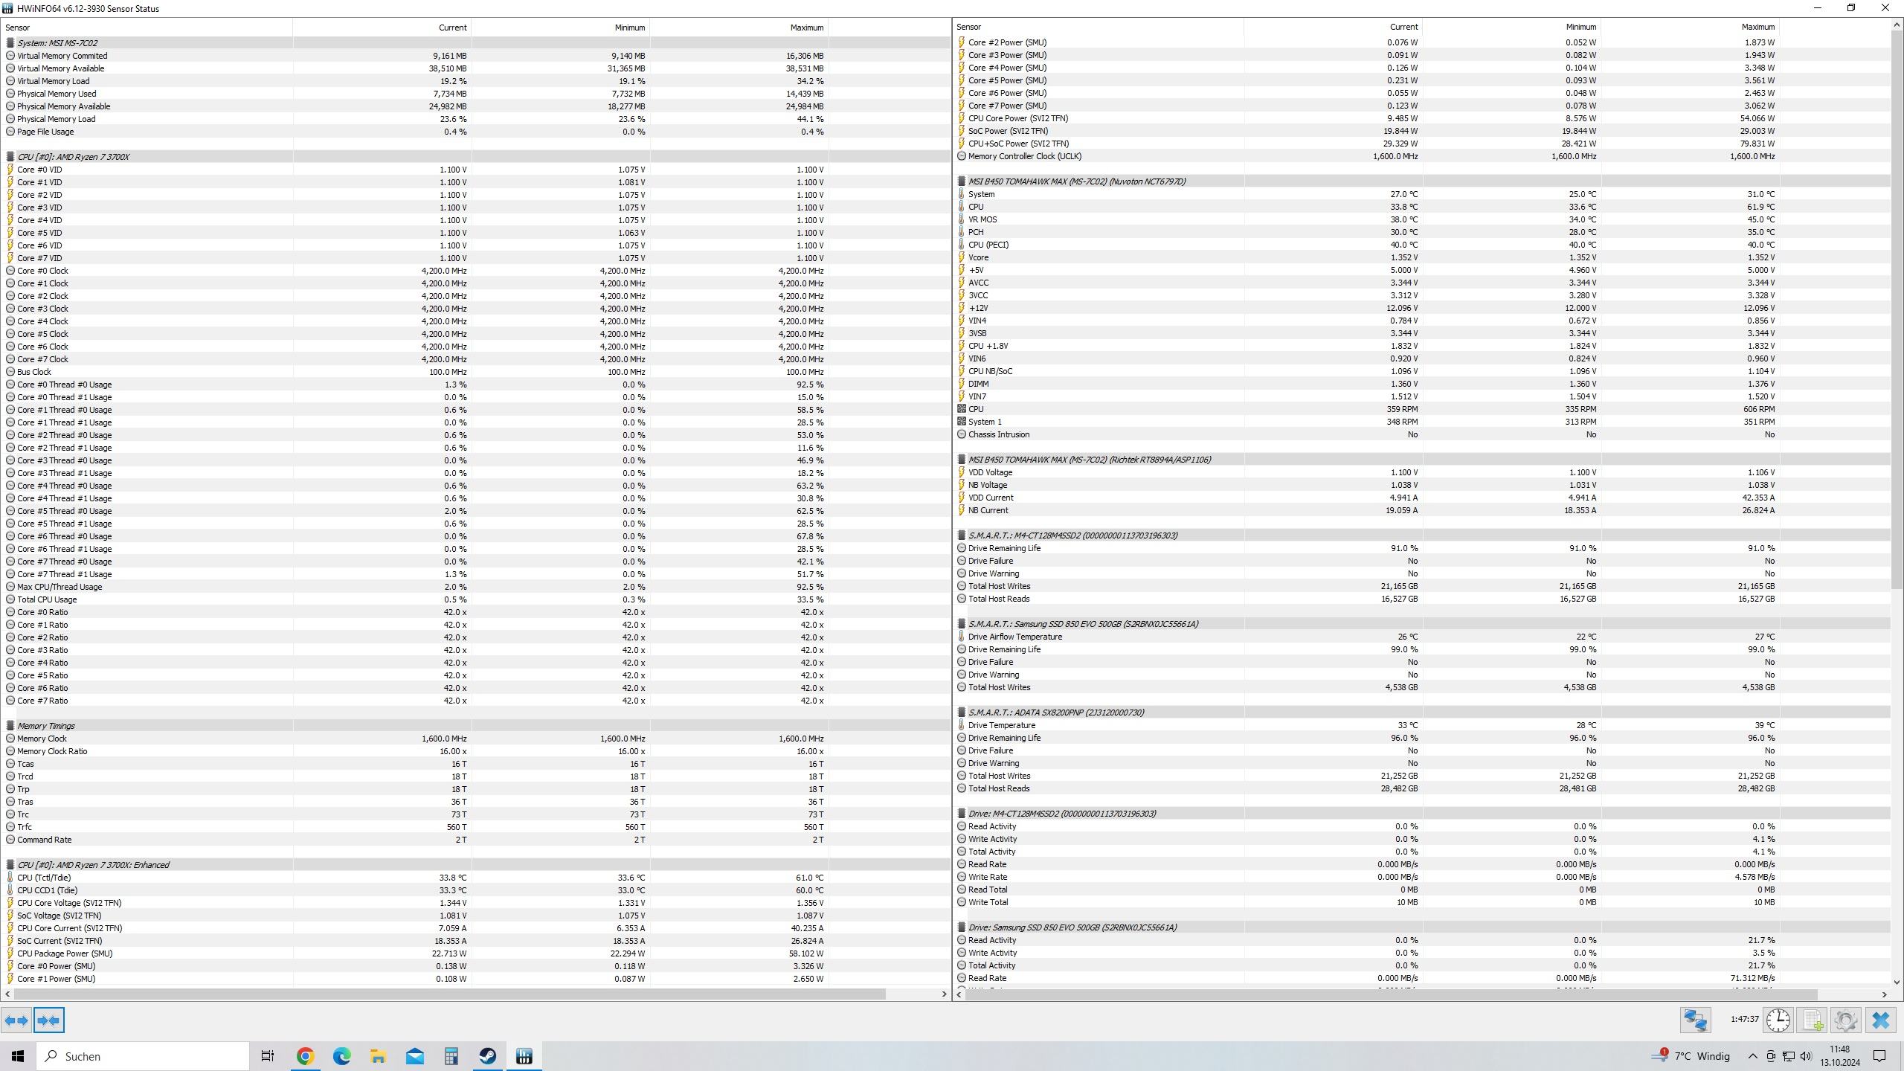This screenshot has height=1071, width=1904.
Task: Select the Physical Memory Load row
Action: coord(476,119)
